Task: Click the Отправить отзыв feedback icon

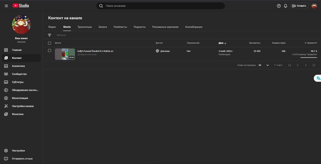Action: tap(6, 159)
